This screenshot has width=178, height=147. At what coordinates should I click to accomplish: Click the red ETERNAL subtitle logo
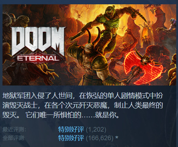[38, 58]
